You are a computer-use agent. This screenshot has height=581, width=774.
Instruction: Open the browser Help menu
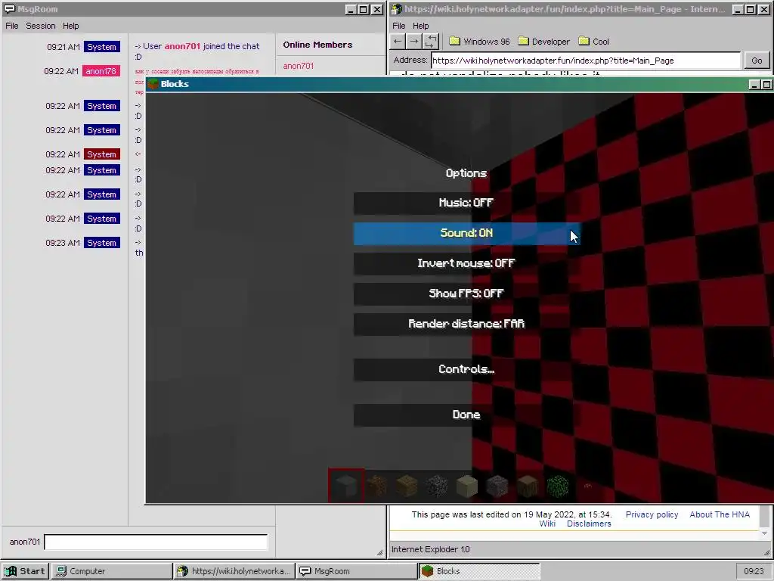pyautogui.click(x=420, y=26)
